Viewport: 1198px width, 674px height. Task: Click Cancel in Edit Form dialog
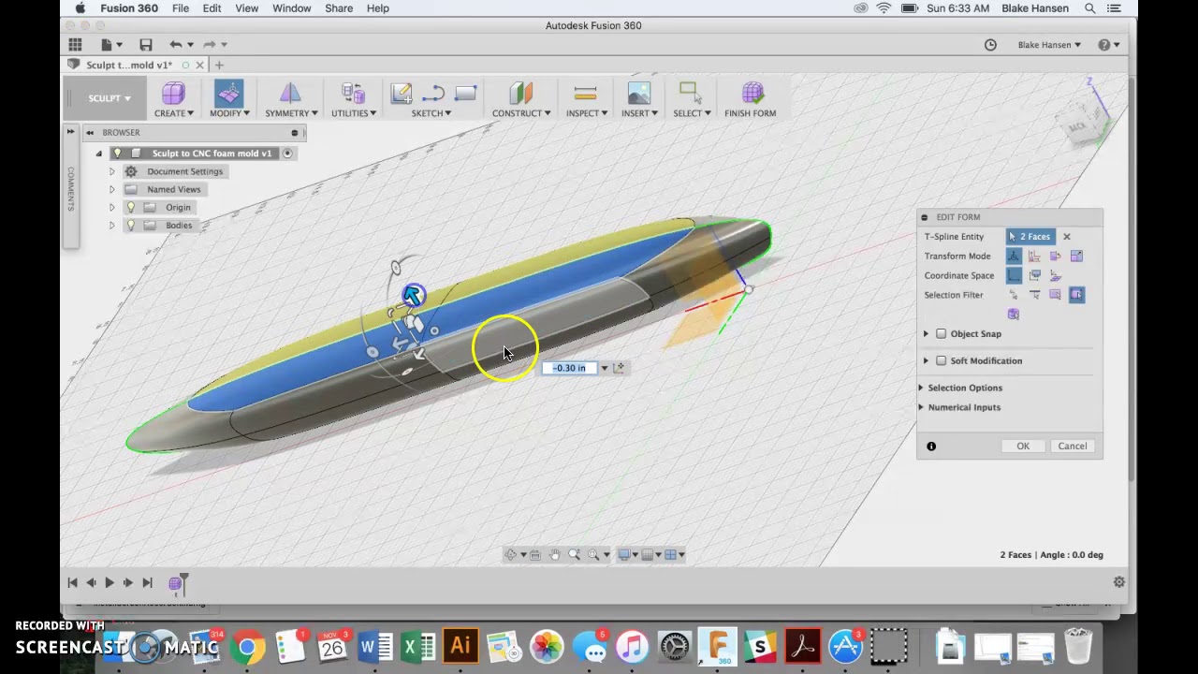click(1073, 447)
